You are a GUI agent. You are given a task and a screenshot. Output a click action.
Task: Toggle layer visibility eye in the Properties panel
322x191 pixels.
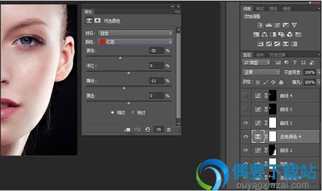(x=158, y=130)
